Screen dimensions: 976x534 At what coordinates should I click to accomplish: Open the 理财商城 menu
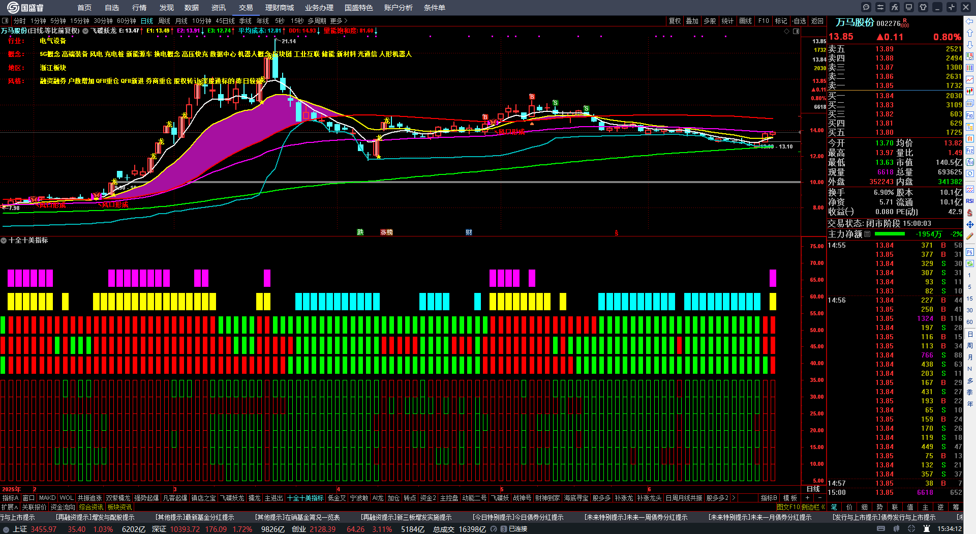point(280,8)
